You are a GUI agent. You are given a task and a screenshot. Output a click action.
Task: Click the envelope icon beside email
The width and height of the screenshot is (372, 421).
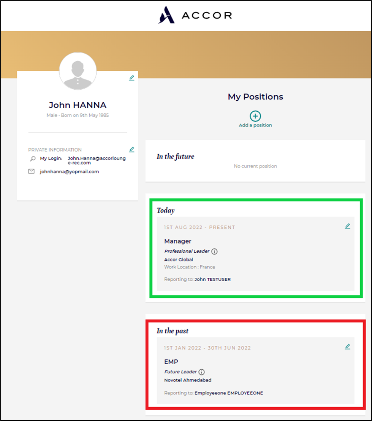click(32, 171)
